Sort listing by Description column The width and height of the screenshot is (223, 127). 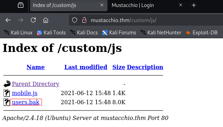click(145, 67)
